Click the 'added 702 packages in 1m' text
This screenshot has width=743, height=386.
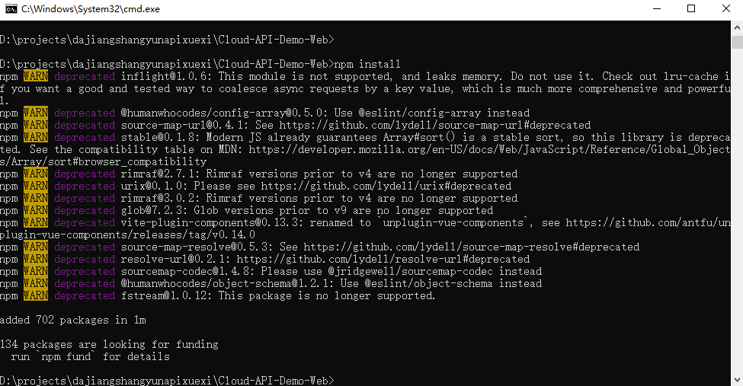(73, 321)
